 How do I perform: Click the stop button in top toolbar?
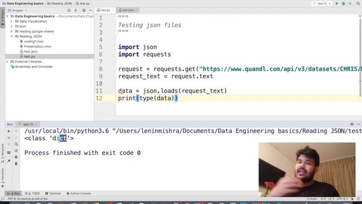click(x=350, y=4)
